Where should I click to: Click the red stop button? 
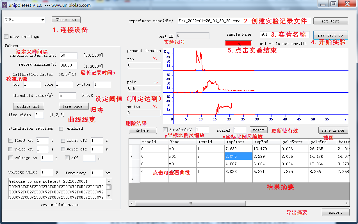click(x=238, y=44)
